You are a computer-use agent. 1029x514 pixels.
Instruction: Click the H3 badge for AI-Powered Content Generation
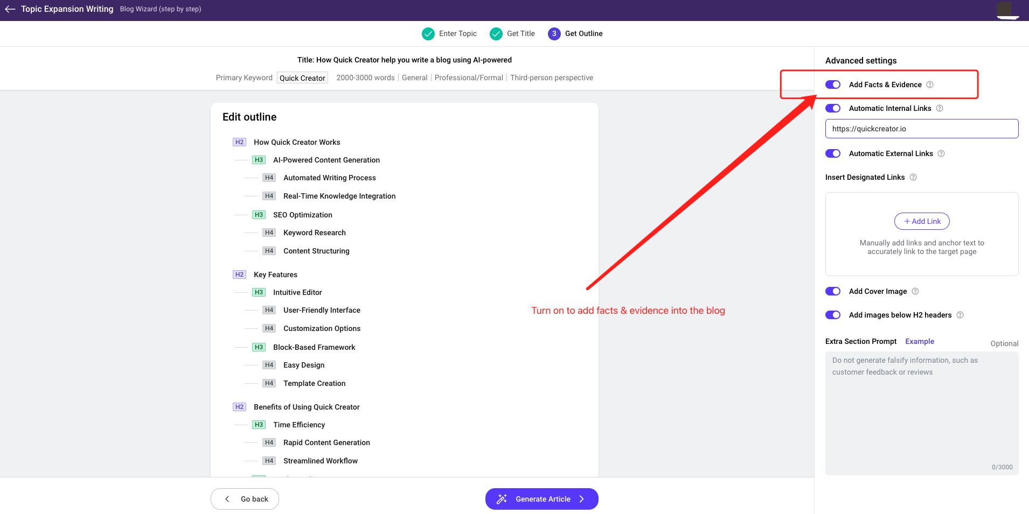pyautogui.click(x=259, y=160)
